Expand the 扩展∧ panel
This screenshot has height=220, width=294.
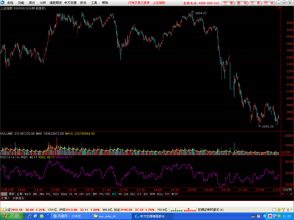click(x=6, y=198)
